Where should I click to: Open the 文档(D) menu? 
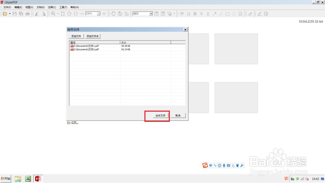coord(41,7)
